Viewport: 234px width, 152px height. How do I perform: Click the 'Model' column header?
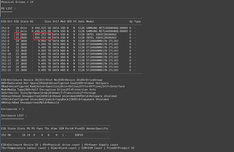click(90, 21)
